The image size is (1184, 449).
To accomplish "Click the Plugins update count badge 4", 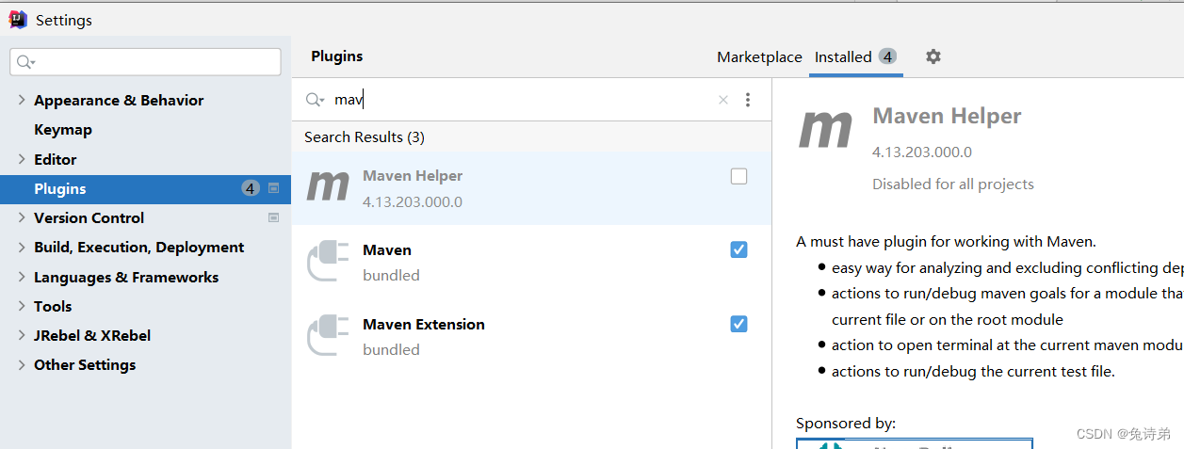I will [250, 188].
